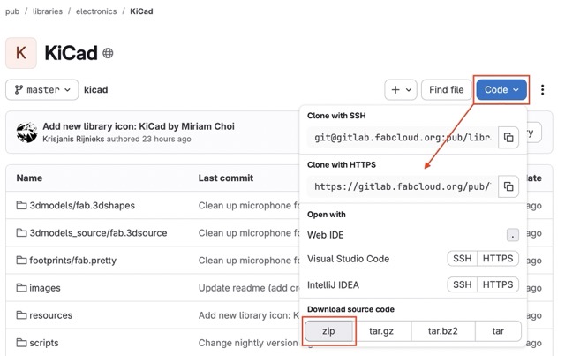Click the HTTPS clone URL field
The height and width of the screenshot is (356, 565).
[402, 186]
